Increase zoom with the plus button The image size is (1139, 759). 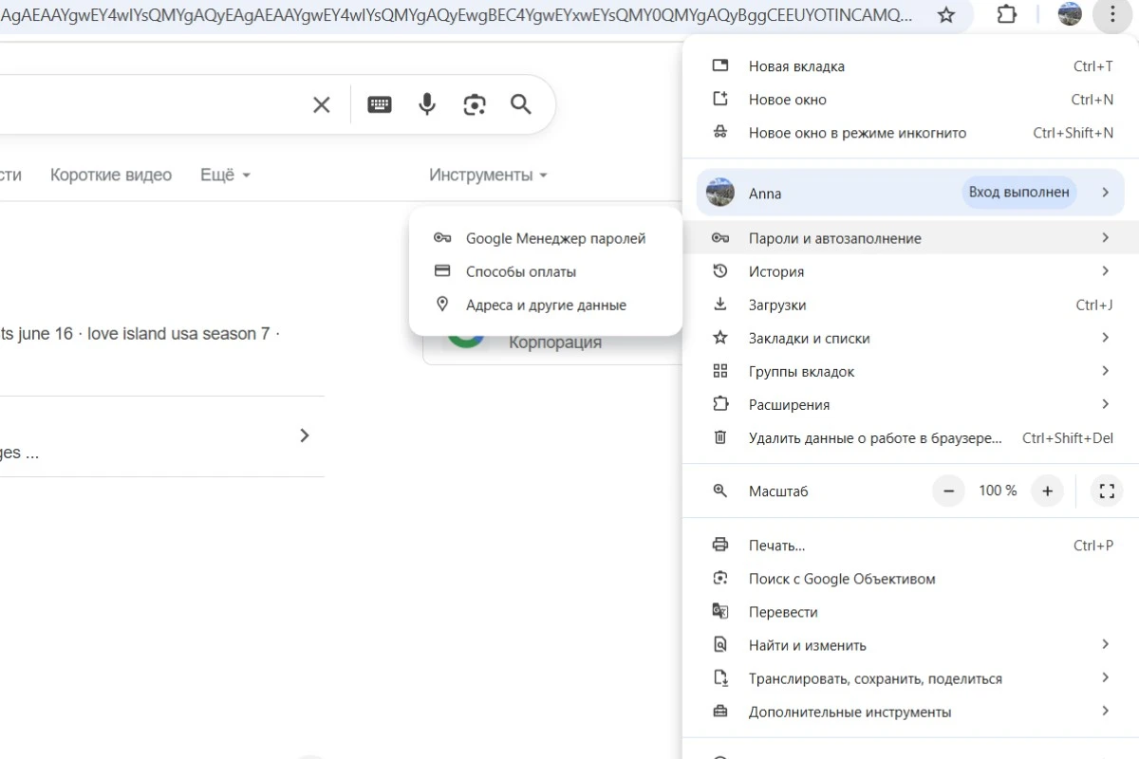pyautogui.click(x=1048, y=491)
